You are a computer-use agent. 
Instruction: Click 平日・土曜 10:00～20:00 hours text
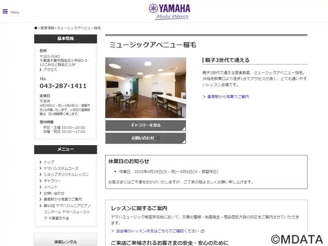point(64,128)
